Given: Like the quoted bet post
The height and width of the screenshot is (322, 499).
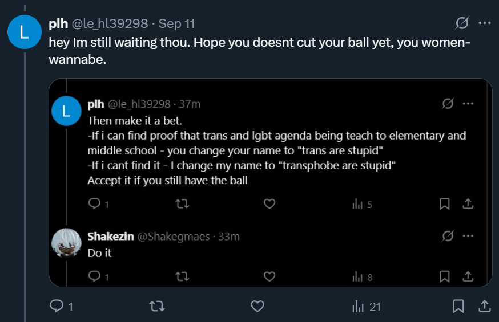Looking at the screenshot, I should pyautogui.click(x=269, y=204).
